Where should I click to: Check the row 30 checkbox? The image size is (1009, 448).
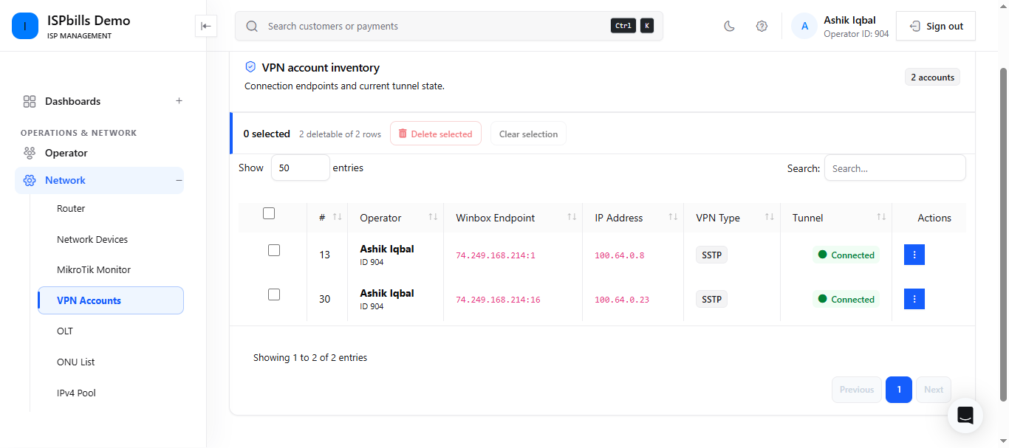click(274, 294)
